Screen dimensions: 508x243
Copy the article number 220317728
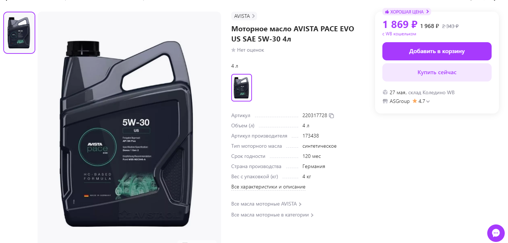pos(331,116)
